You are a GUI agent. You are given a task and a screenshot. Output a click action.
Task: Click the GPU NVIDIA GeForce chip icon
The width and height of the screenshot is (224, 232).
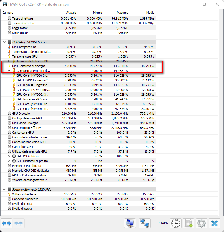pos(10,42)
